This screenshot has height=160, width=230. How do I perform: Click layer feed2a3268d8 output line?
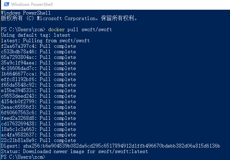tap(39, 118)
